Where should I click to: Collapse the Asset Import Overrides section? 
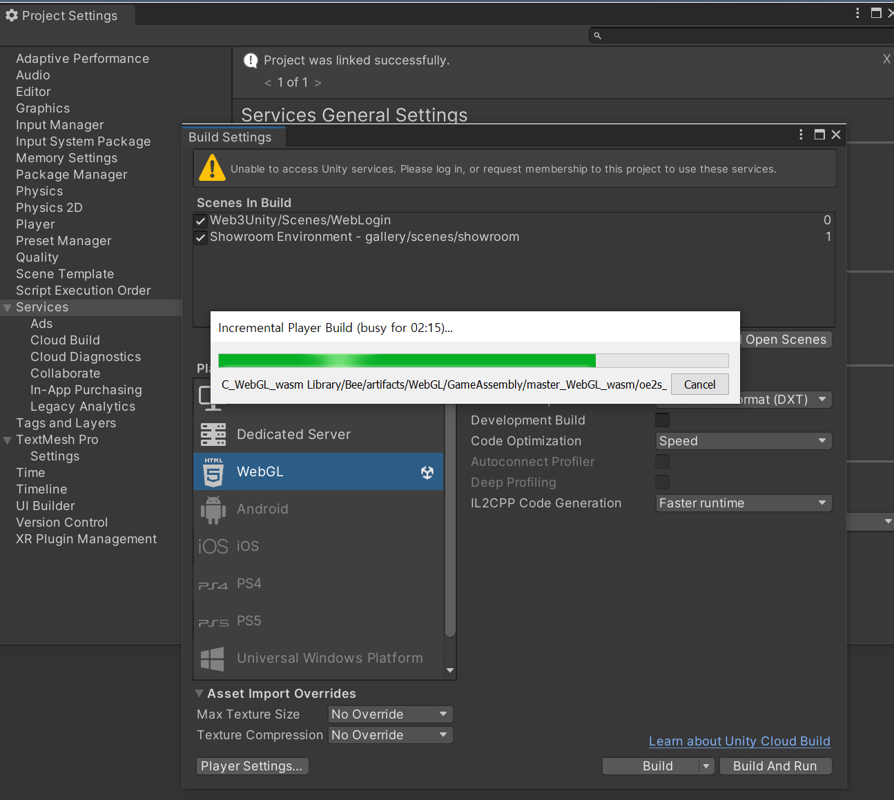pos(200,694)
